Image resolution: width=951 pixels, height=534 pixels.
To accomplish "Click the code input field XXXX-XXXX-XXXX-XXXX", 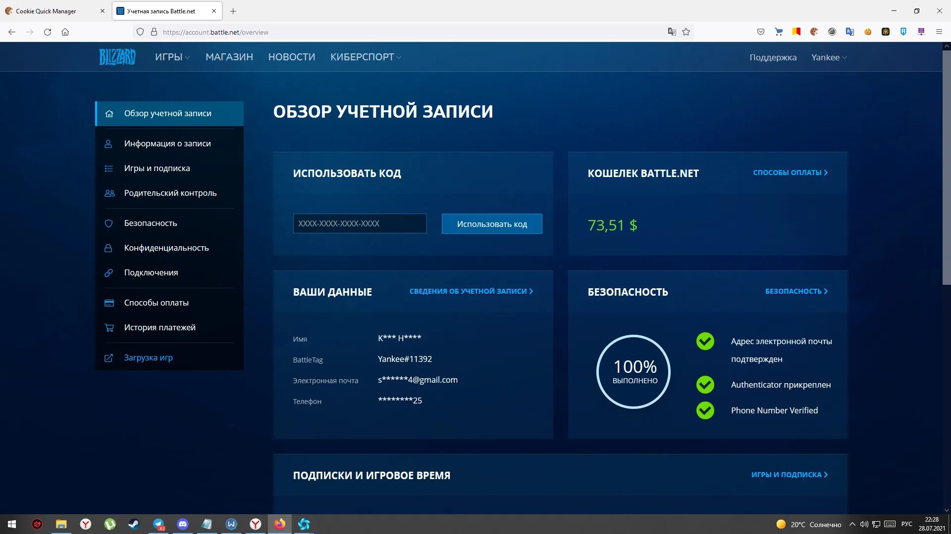I will [x=360, y=223].
